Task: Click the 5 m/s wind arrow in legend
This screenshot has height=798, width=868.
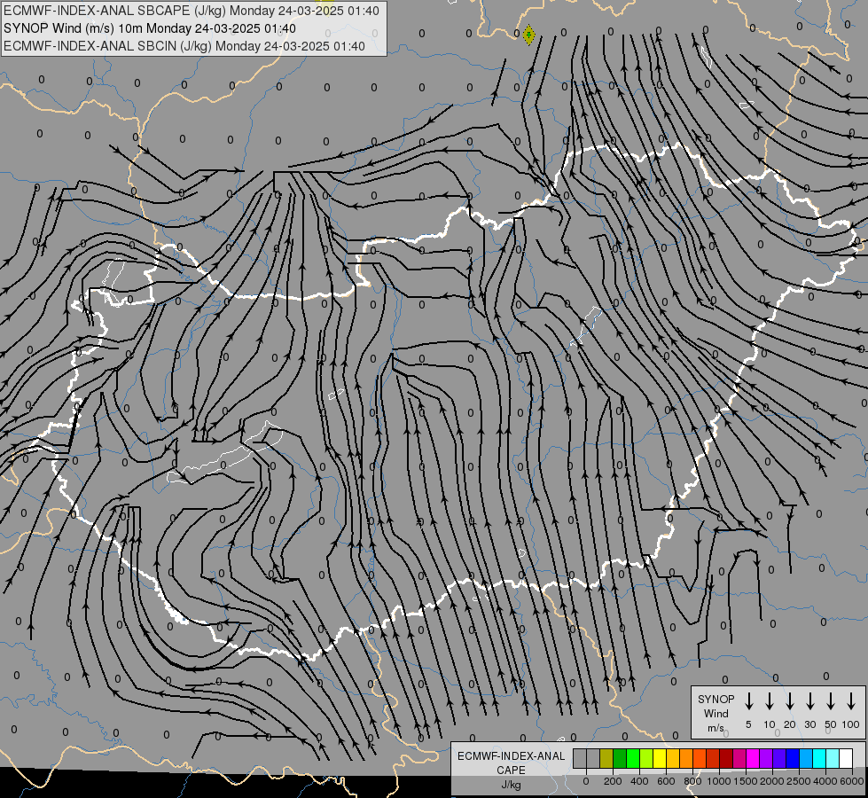Action: point(748,701)
